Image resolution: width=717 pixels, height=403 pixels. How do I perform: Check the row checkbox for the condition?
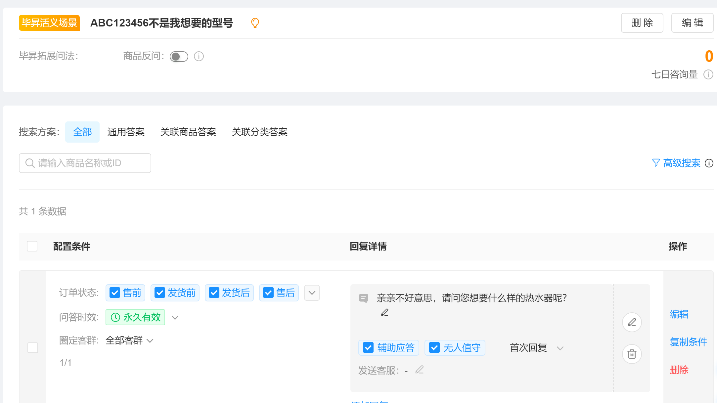pyautogui.click(x=32, y=348)
